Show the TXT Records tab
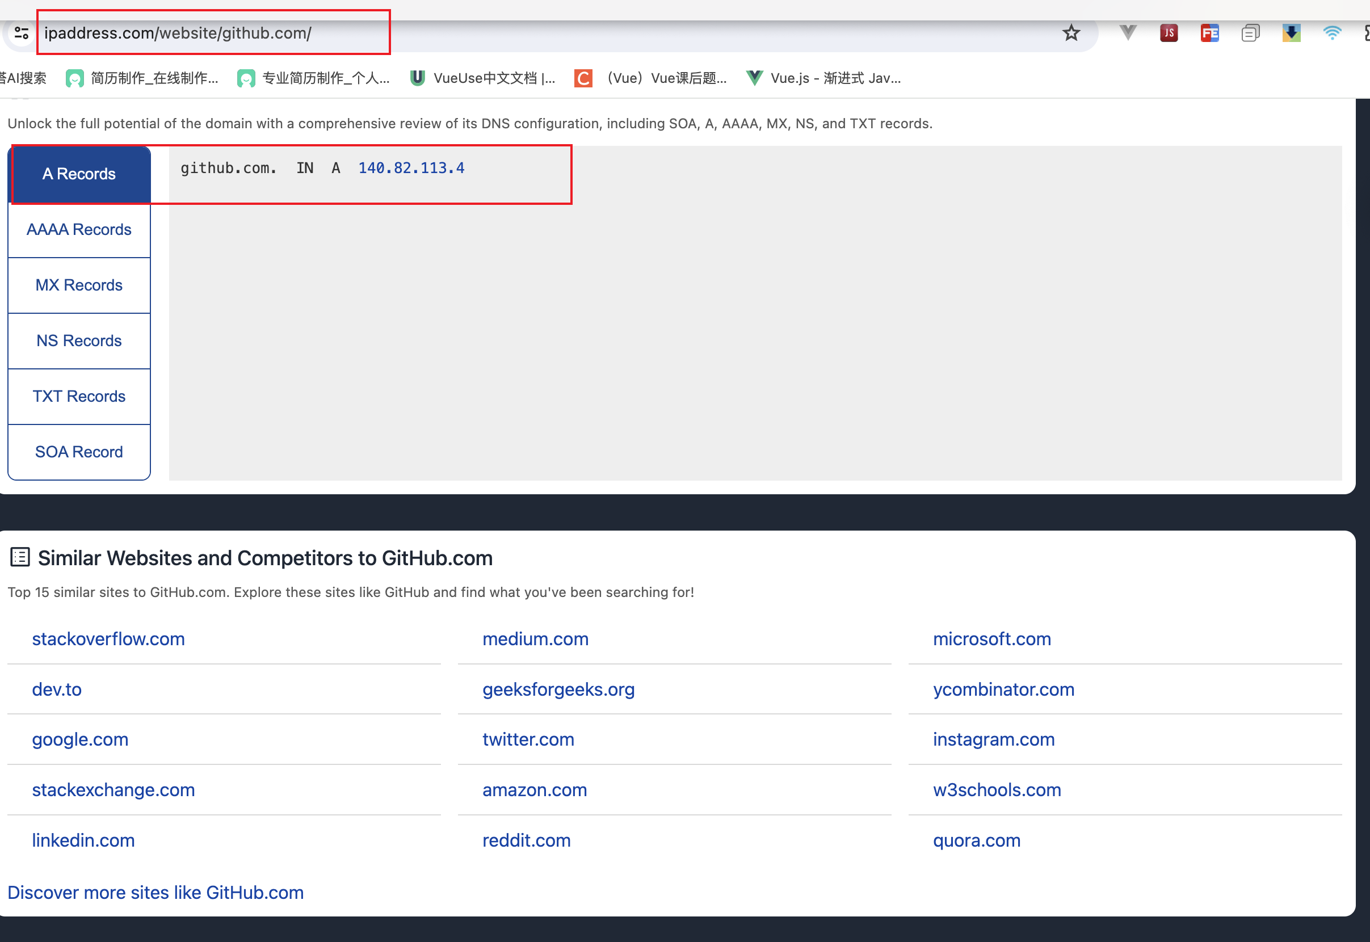Viewport: 1370px width, 942px height. click(79, 396)
